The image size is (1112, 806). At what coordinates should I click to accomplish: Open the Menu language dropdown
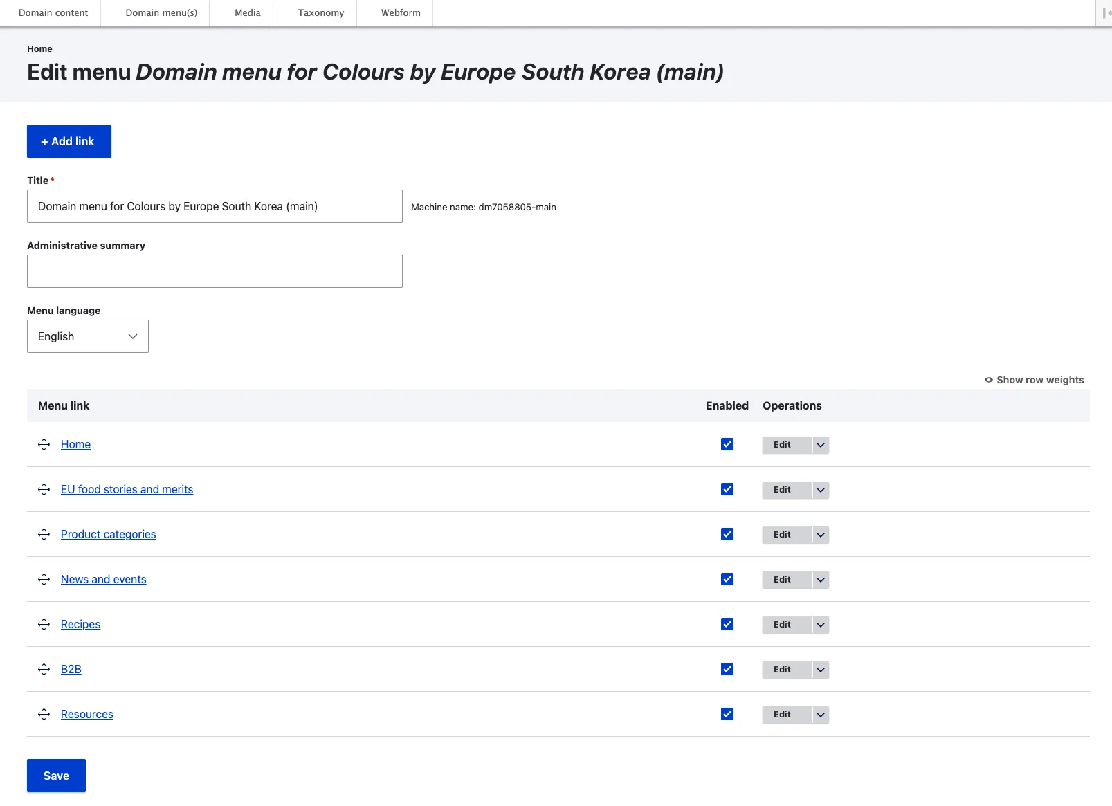coord(88,336)
